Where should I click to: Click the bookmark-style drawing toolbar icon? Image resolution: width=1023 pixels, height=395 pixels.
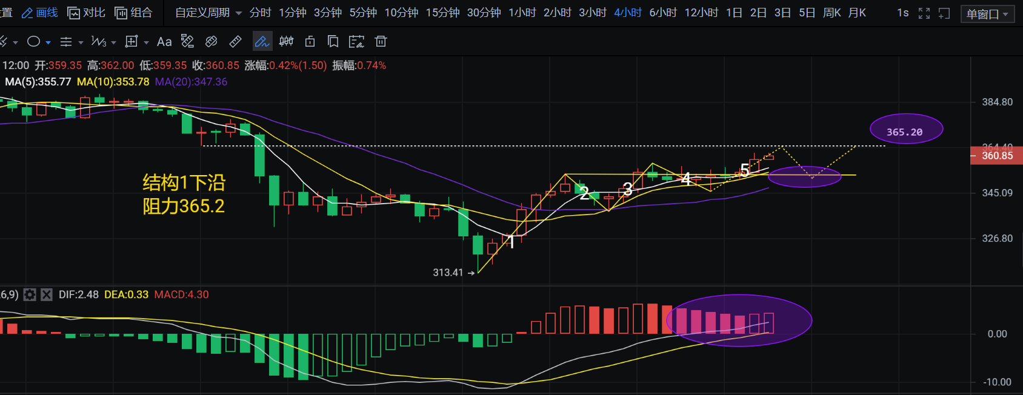(x=333, y=42)
